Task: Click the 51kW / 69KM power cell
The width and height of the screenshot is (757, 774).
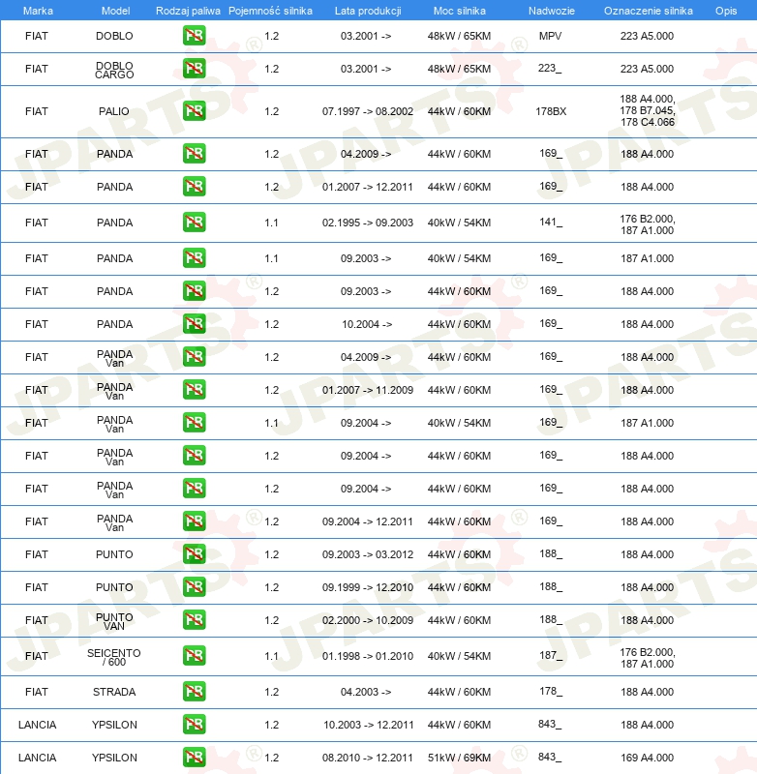Action: click(459, 758)
